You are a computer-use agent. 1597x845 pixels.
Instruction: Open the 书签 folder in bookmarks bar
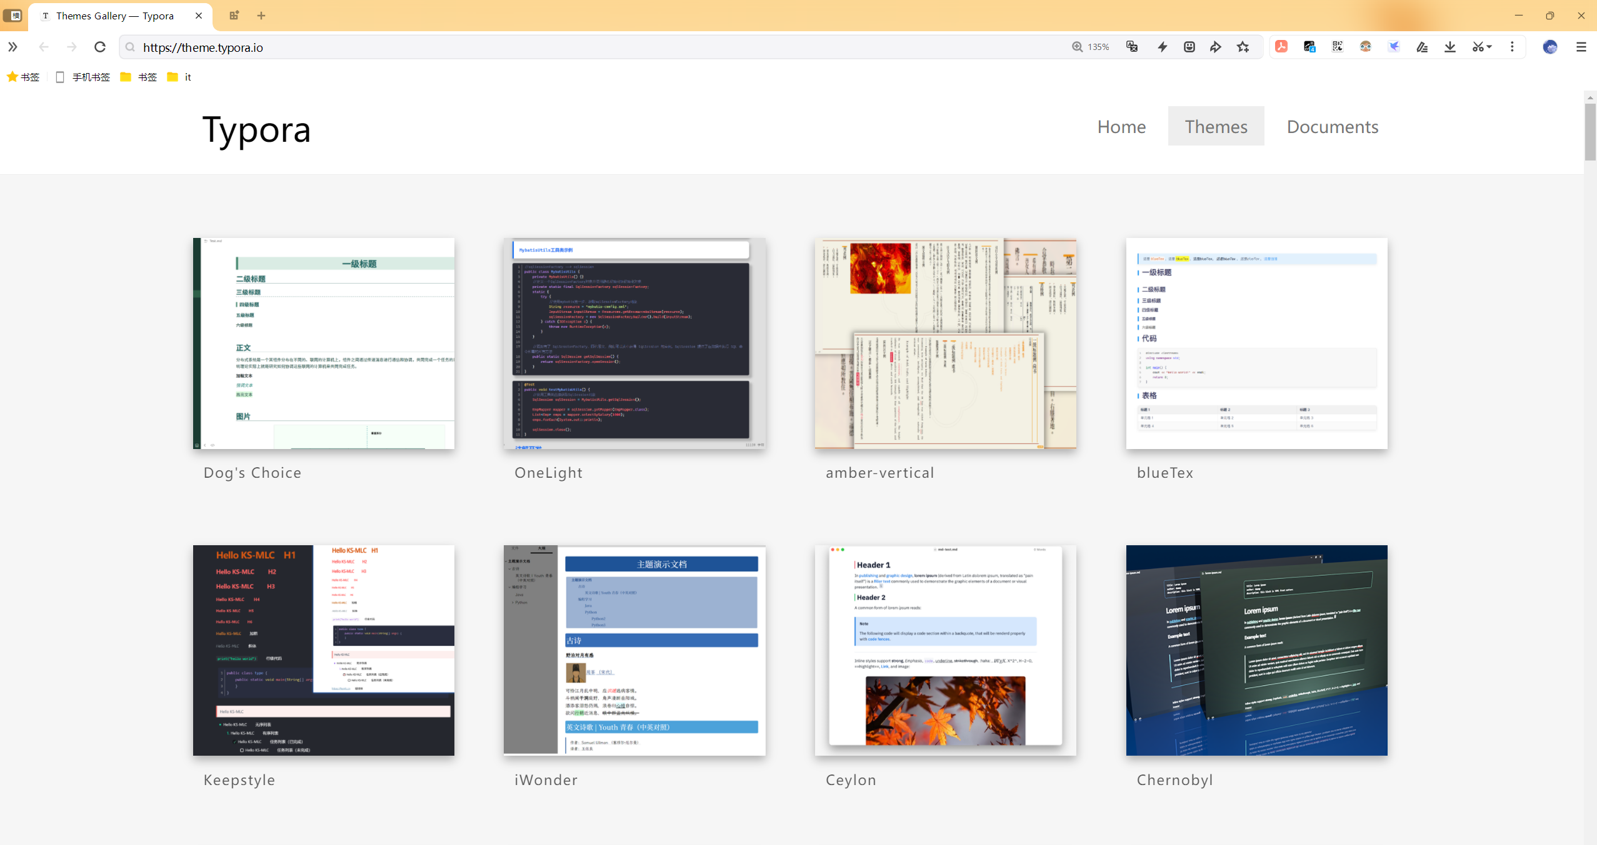(139, 77)
